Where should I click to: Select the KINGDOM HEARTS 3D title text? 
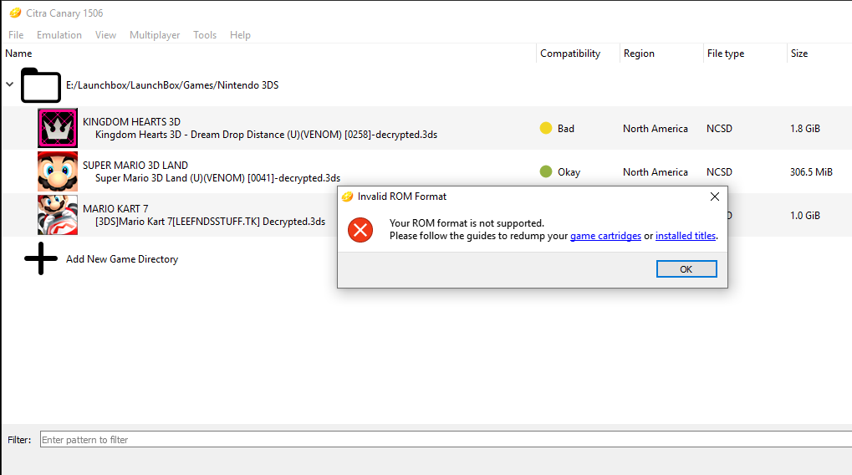coord(131,122)
